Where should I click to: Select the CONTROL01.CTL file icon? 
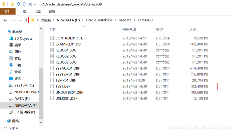[52, 38]
